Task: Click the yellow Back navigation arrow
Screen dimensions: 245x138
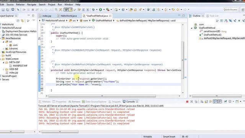Action: click(x=178, y=10)
